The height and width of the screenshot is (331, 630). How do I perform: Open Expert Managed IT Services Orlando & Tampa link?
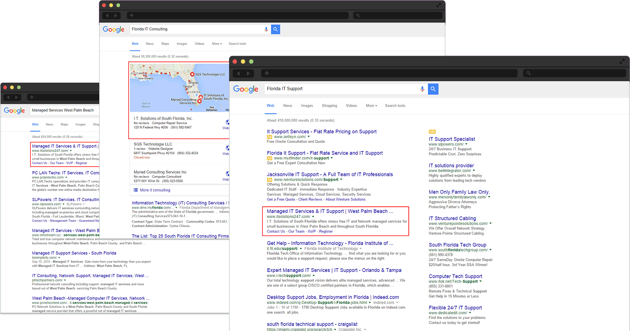coord(334,270)
